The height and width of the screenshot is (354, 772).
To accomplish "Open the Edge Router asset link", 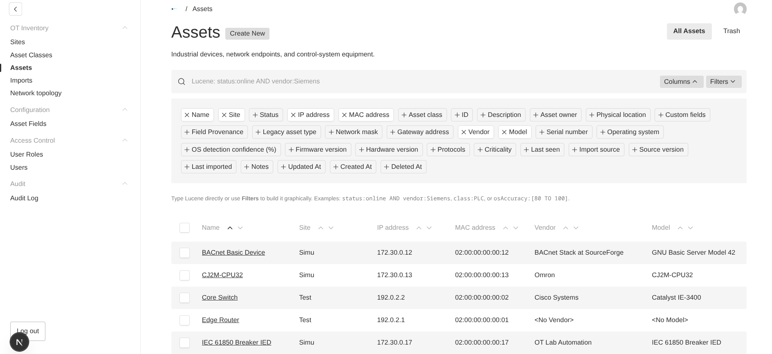I will click(x=220, y=320).
